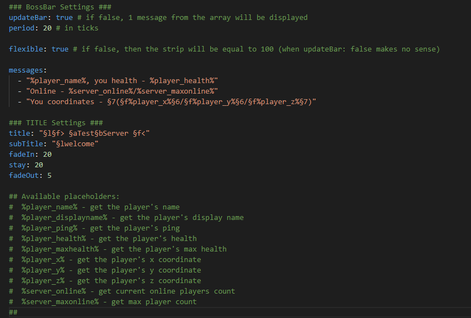Click the fadeOut value 5
This screenshot has height=318, width=471.
click(x=49, y=175)
